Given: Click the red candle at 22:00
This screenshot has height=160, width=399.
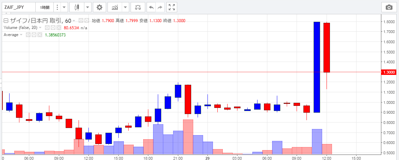Looking at the screenshot, I should (x=188, y=99).
